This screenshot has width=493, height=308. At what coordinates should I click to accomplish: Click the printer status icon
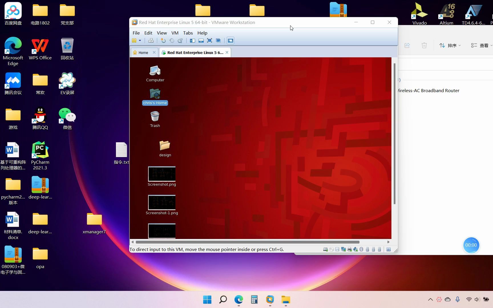(x=349, y=250)
